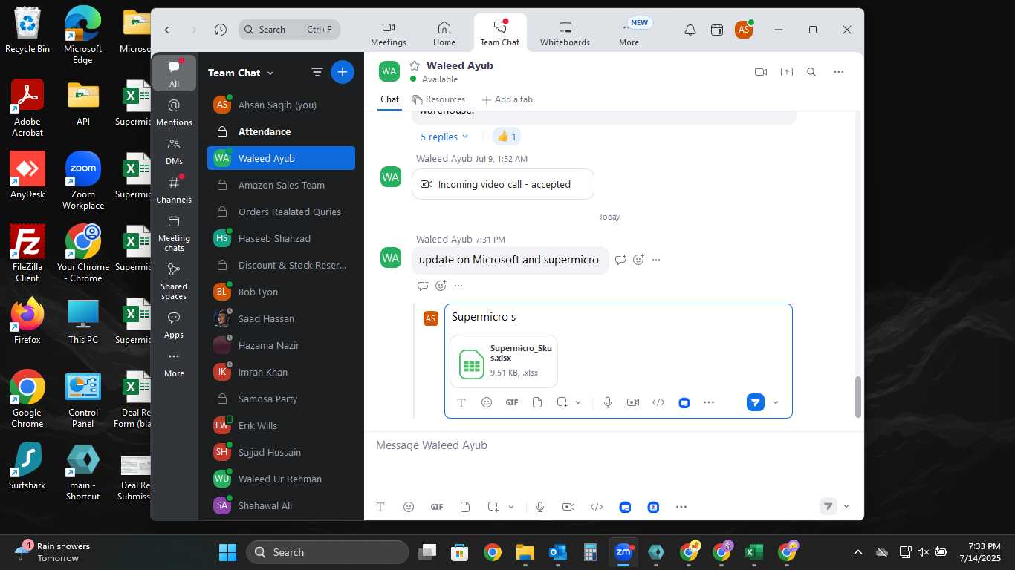Click the Zoom search box
Image resolution: width=1015 pixels, height=570 pixels.
[290, 30]
